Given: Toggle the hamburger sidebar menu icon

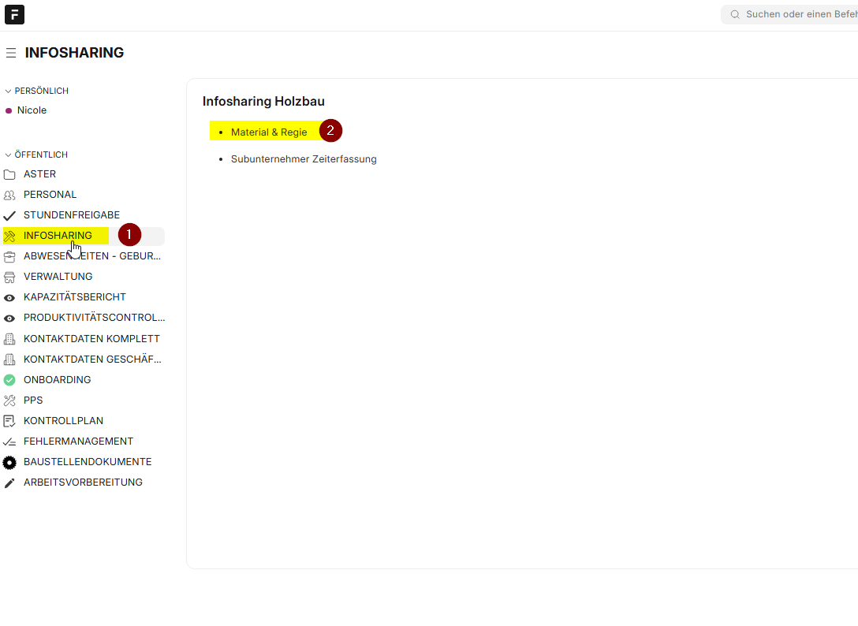Looking at the screenshot, I should click(11, 53).
